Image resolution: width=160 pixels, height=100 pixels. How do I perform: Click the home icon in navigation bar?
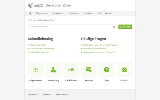30,13
